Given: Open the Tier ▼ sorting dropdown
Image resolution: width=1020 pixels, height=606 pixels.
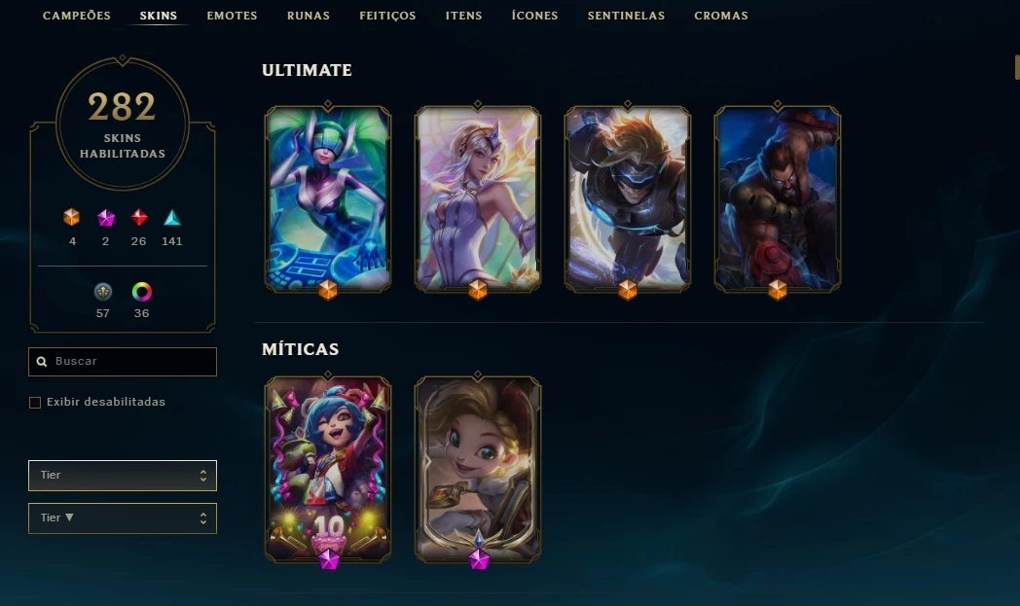Looking at the screenshot, I should click(123, 518).
